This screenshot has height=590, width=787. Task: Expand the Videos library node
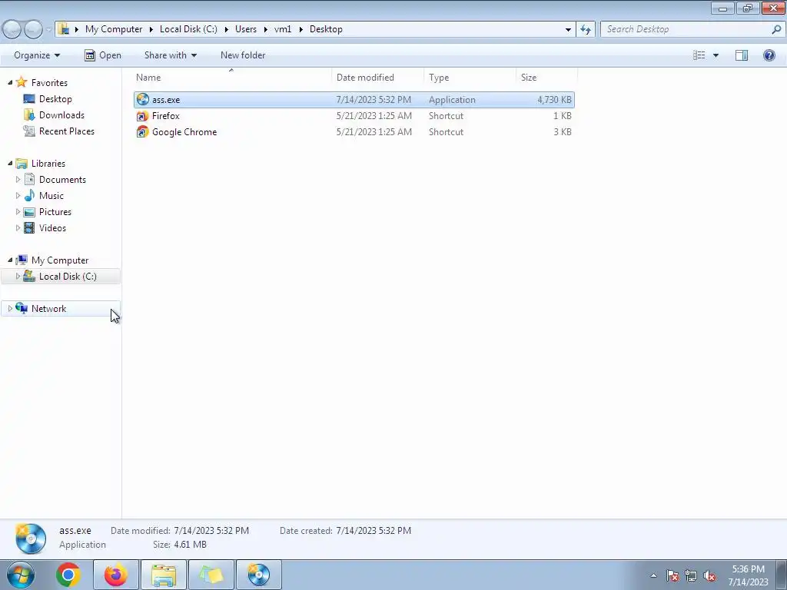click(18, 227)
